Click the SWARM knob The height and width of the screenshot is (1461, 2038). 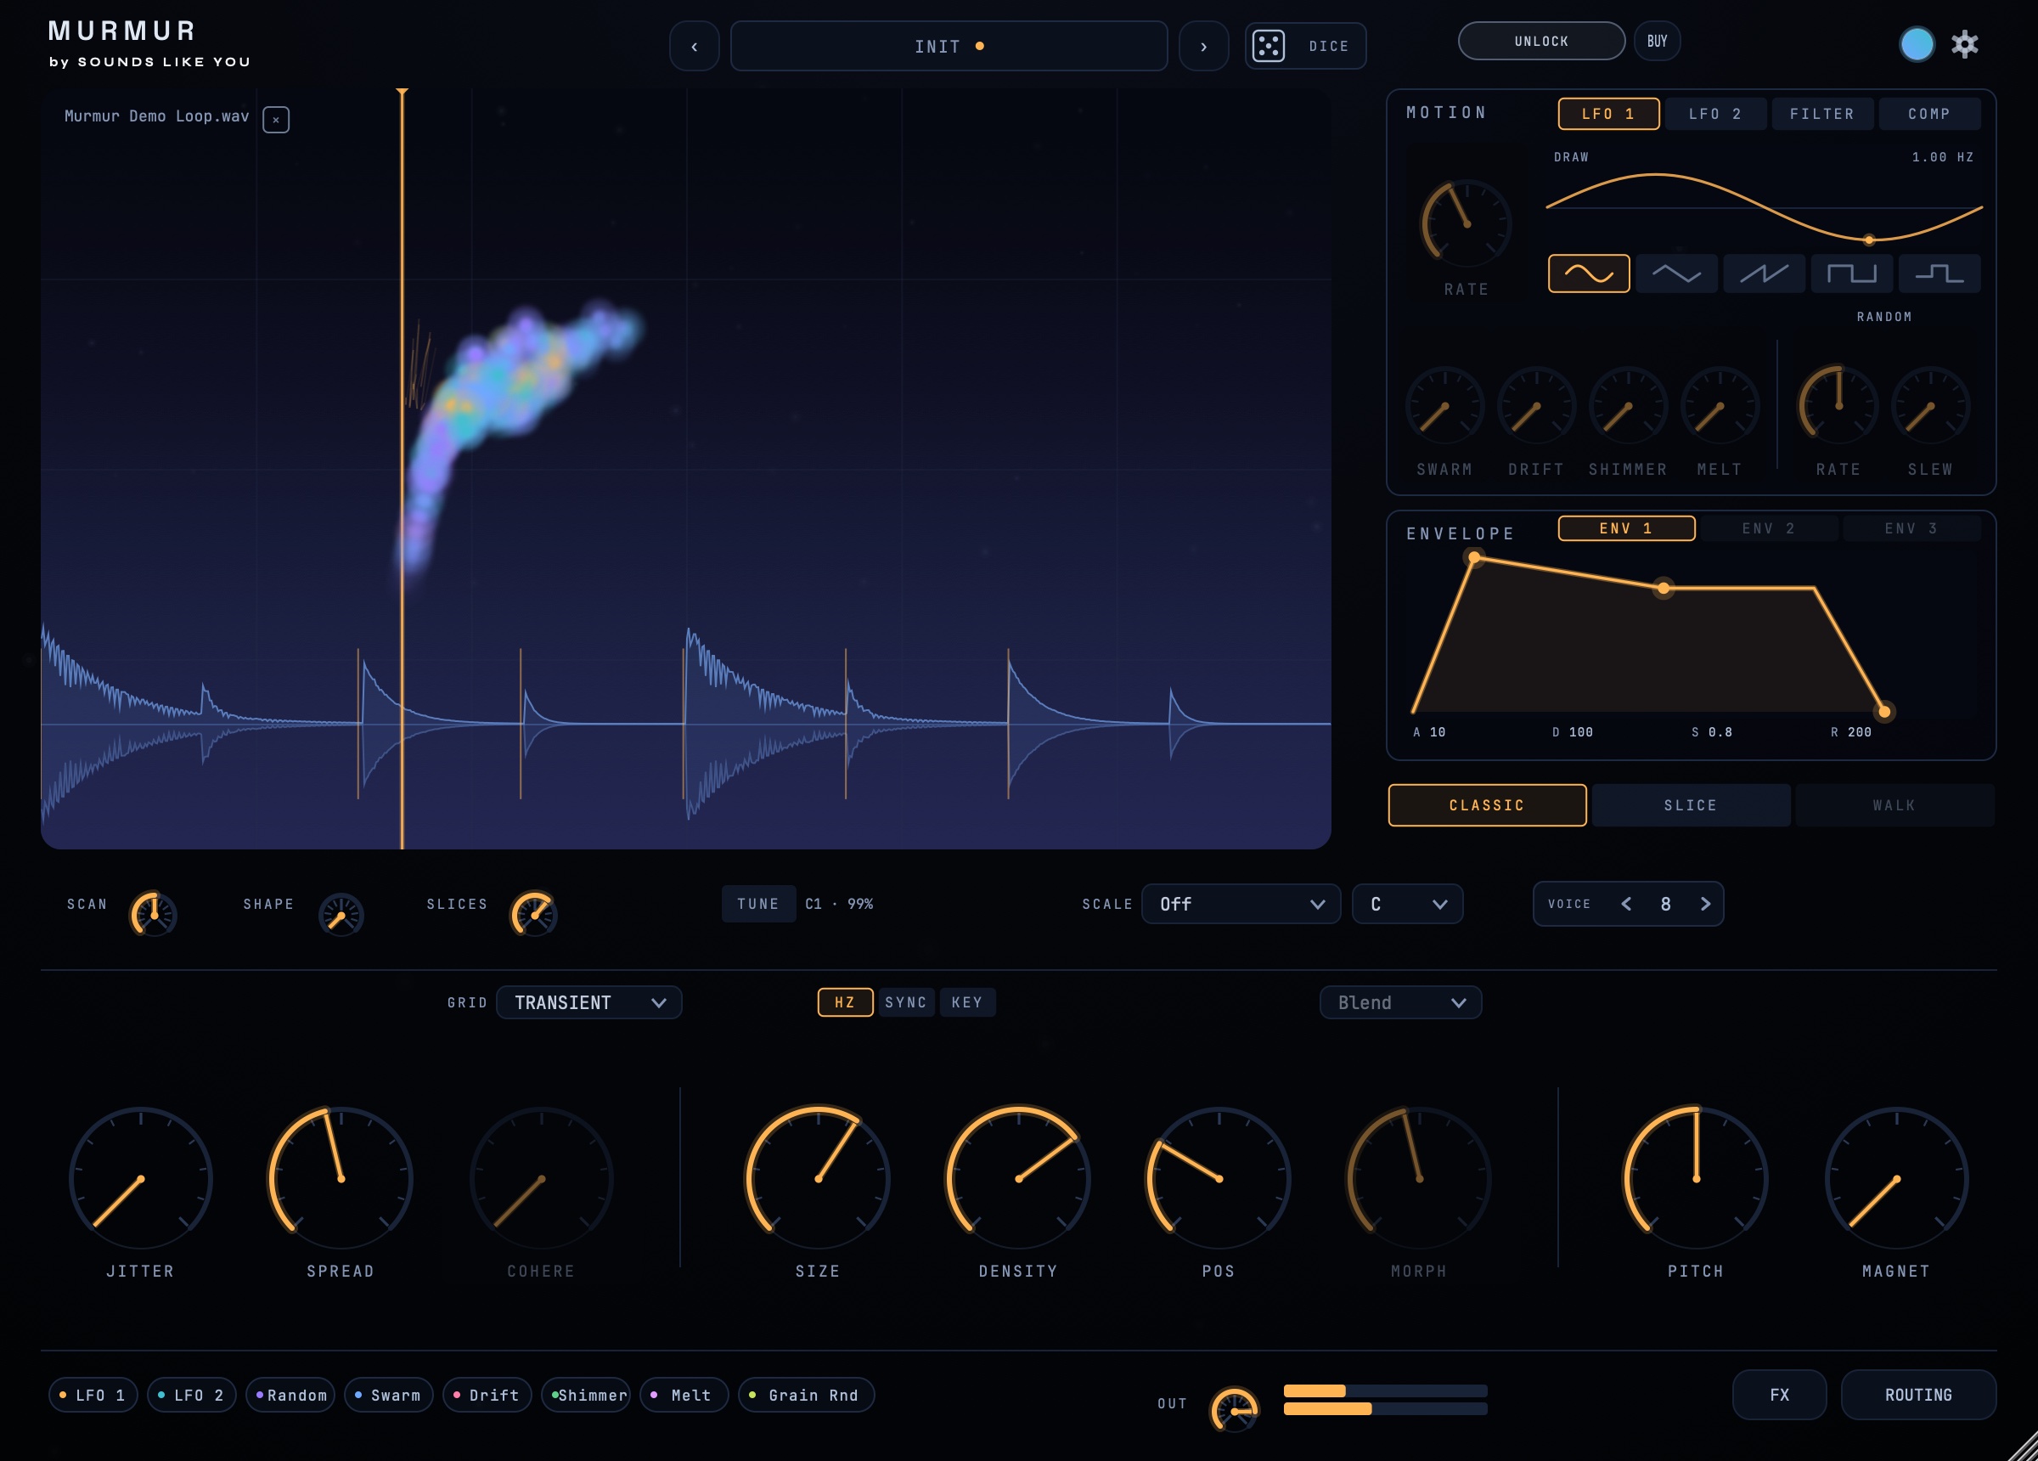(x=1445, y=406)
